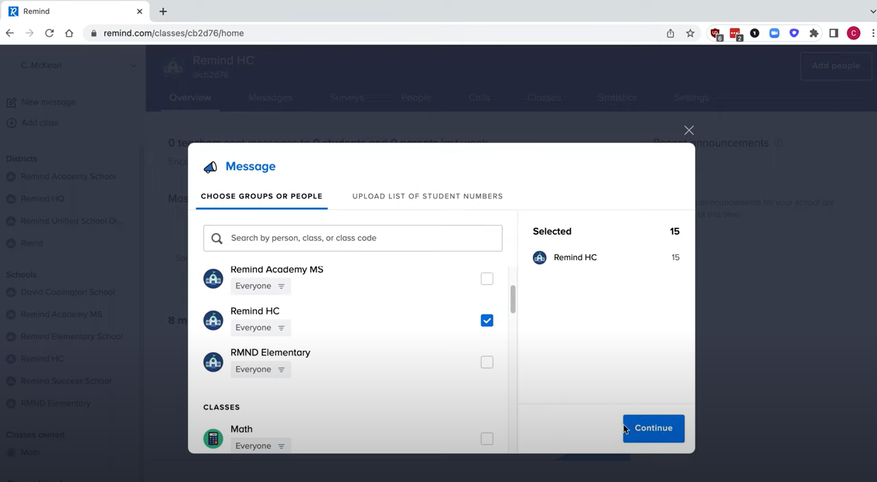Click the Math class calculator icon

coord(213,439)
